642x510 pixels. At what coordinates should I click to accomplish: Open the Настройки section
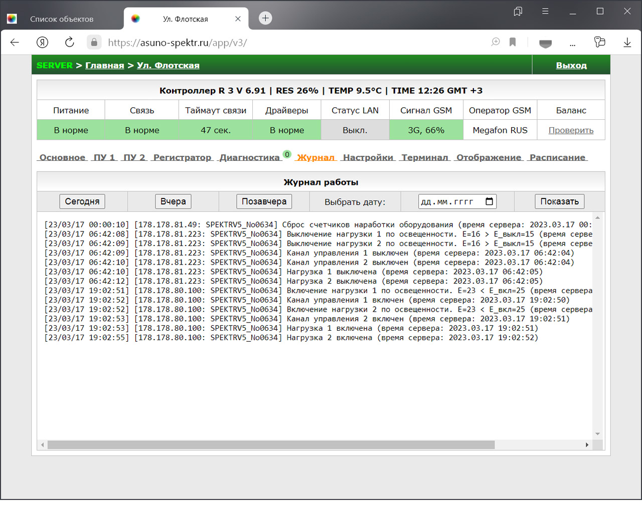pos(368,157)
